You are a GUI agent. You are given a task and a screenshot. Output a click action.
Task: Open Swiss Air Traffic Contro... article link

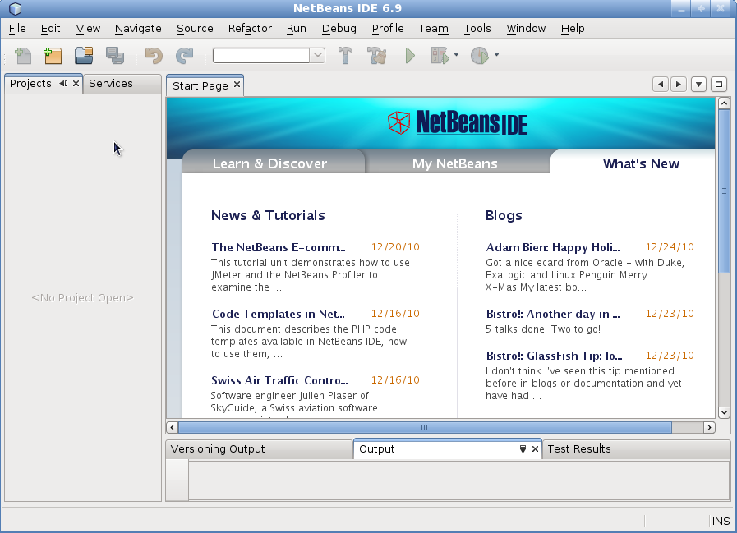click(279, 380)
